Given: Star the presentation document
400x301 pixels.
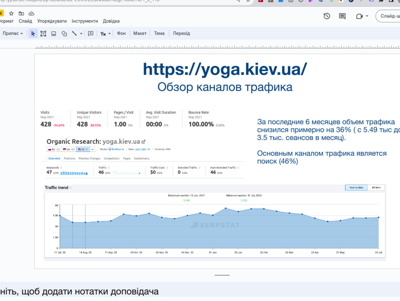Looking at the screenshot, I should (x=11, y=14).
